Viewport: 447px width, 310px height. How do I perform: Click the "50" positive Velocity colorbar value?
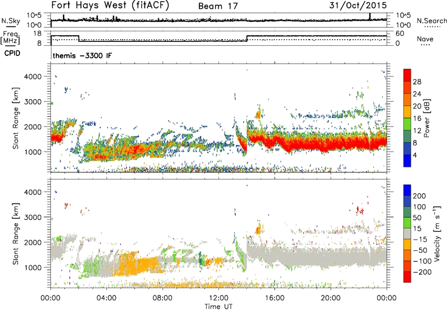click(x=417, y=218)
